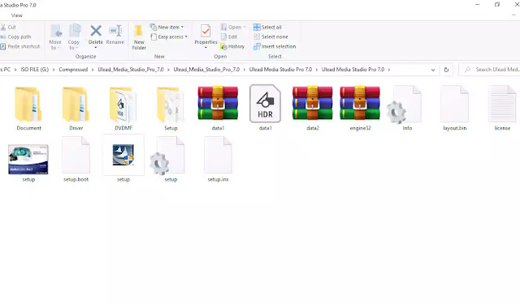The height and width of the screenshot is (304, 520).
Task: Click the Rename icon
Action: (115, 31)
